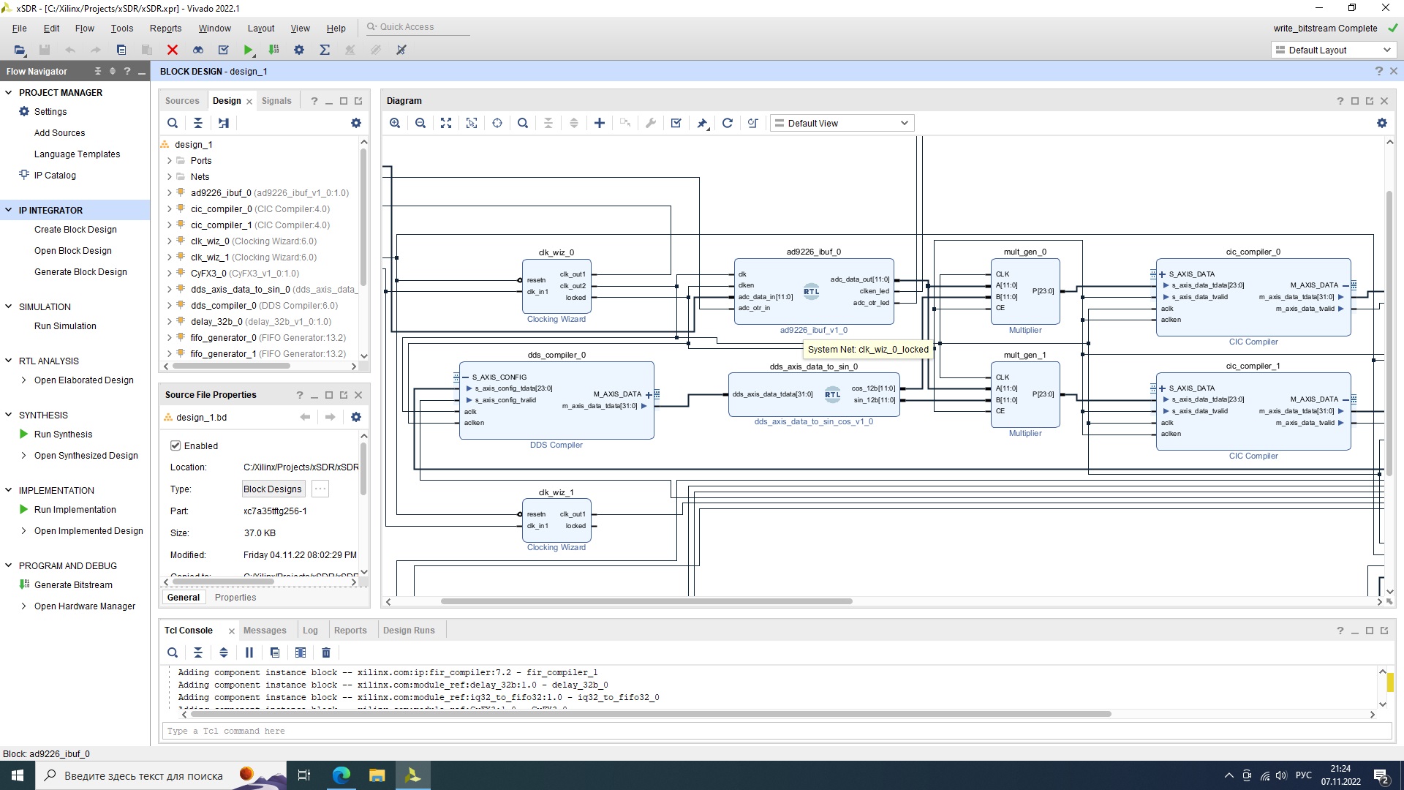The width and height of the screenshot is (1404, 790).
Task: Open the Default View dropdown
Action: click(842, 123)
